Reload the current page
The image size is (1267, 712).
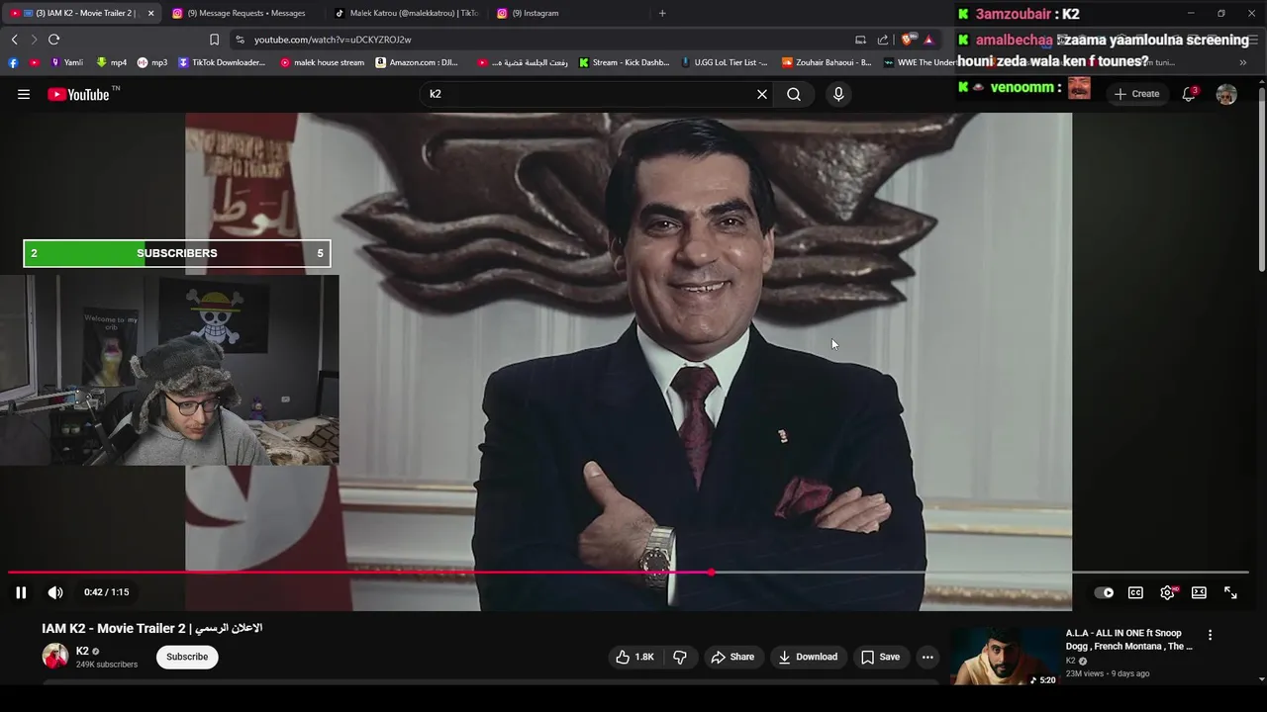(53, 40)
